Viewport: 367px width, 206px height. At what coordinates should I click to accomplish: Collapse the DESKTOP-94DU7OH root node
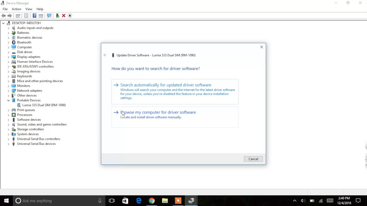(x=3, y=23)
